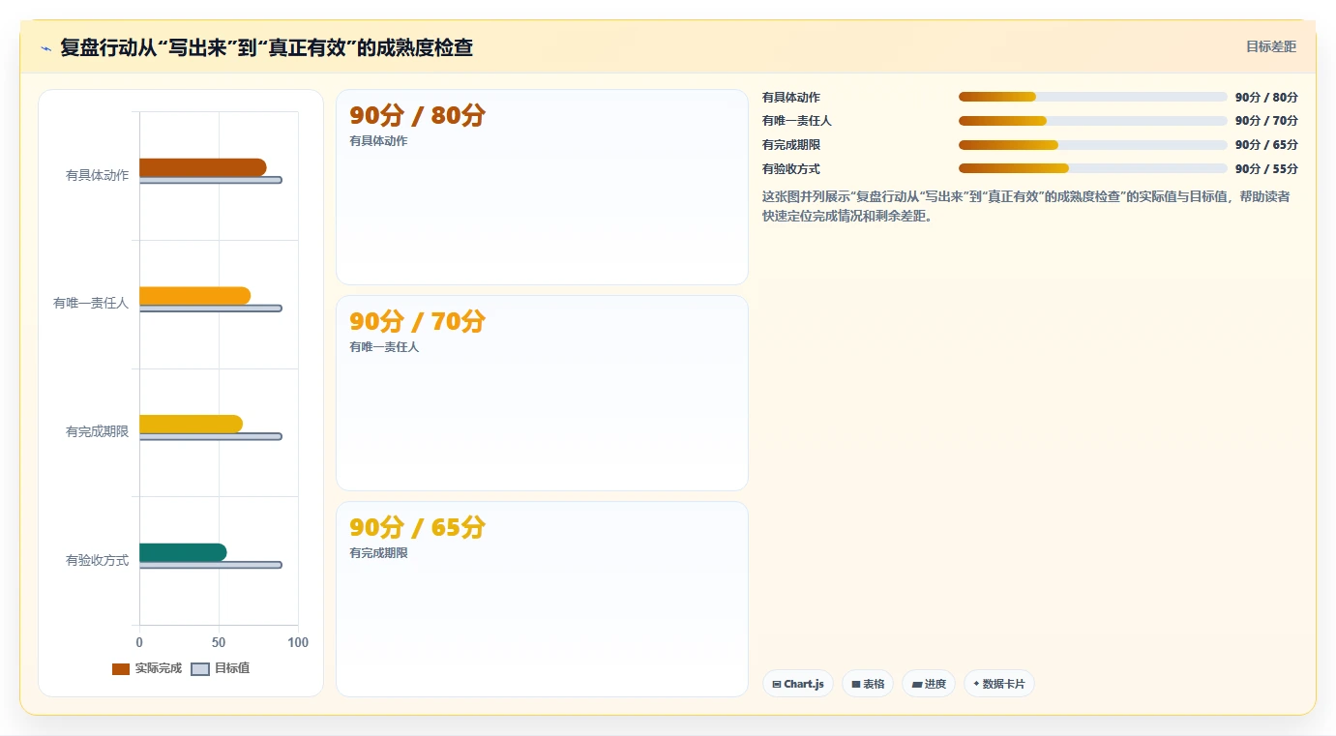
Task: Click the gray target bar under 有具体动作
Action: (210, 180)
